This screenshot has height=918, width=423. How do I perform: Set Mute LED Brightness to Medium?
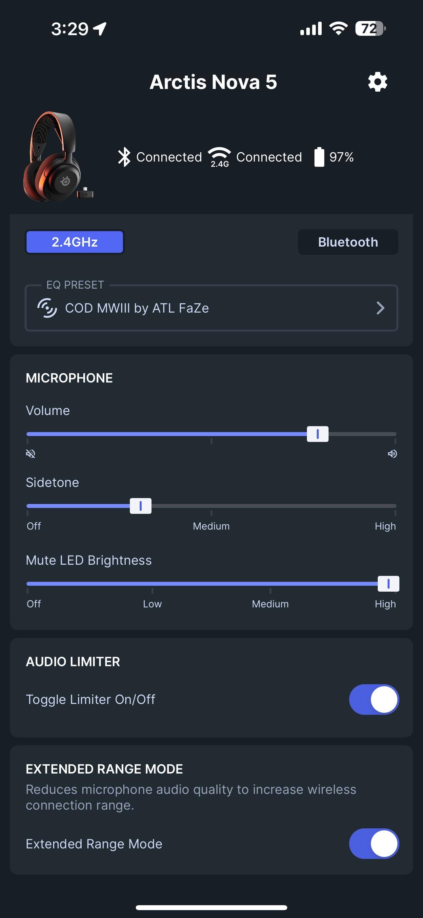point(271,584)
